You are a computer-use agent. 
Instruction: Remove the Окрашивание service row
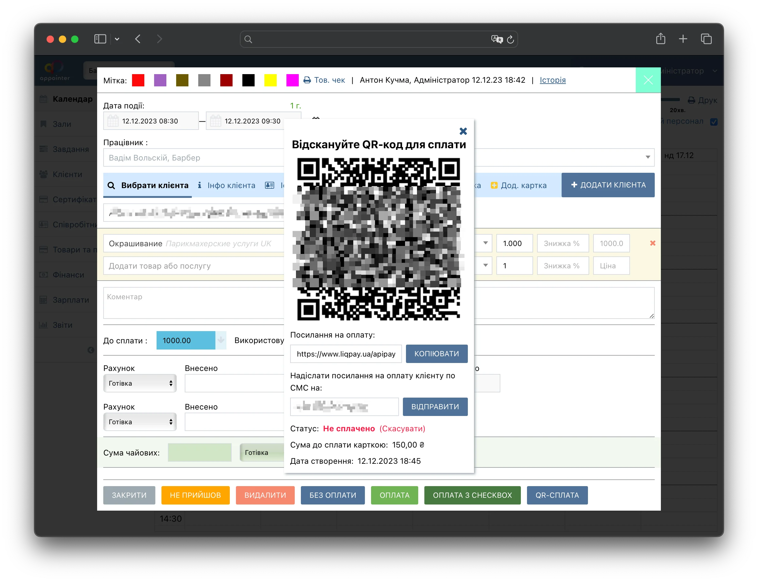click(652, 243)
